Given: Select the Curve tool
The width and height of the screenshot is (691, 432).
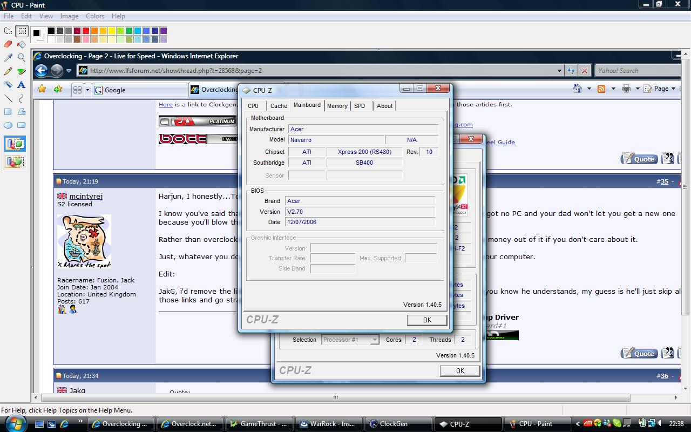Looking at the screenshot, I should point(22,98).
